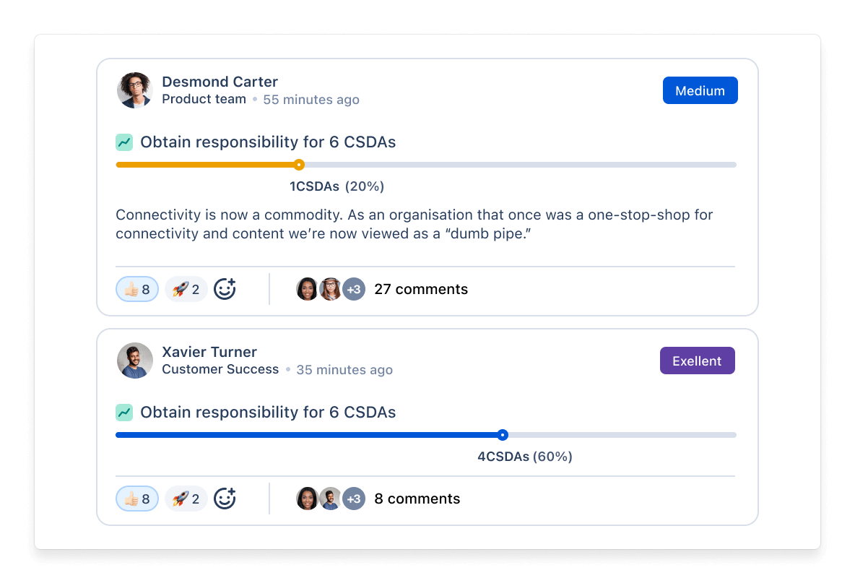This screenshot has width=855, height=578.
Task: Click the +3 commenters badge in Desmond's card
Action: click(x=354, y=289)
